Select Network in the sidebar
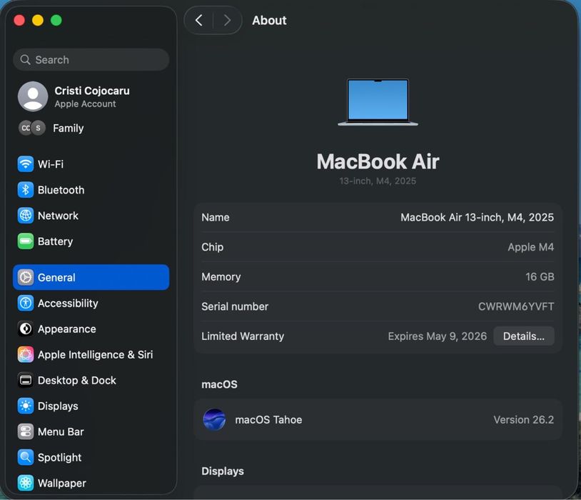Viewport: 581px width, 500px height. 59,216
